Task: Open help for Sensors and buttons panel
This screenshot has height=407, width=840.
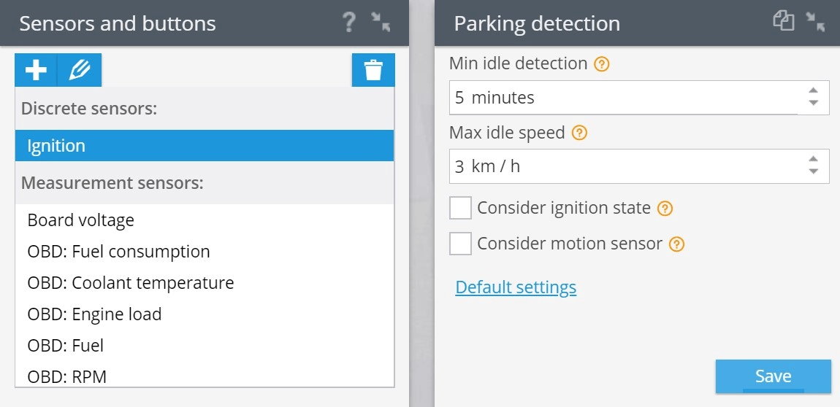Action: [x=349, y=23]
